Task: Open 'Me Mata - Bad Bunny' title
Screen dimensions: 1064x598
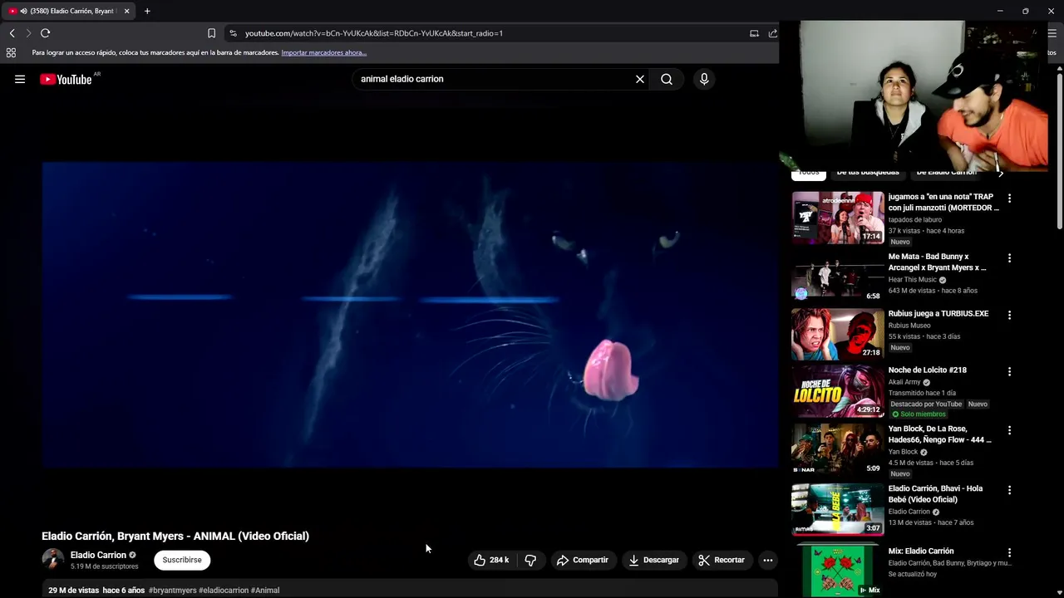Action: pos(938,262)
